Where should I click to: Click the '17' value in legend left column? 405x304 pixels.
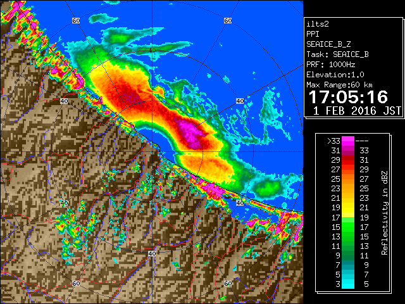(336, 217)
